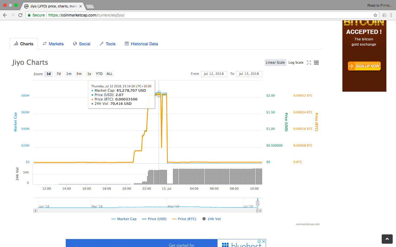
Task: Reload the Jiyo page
Action: pyautogui.click(x=20, y=15)
